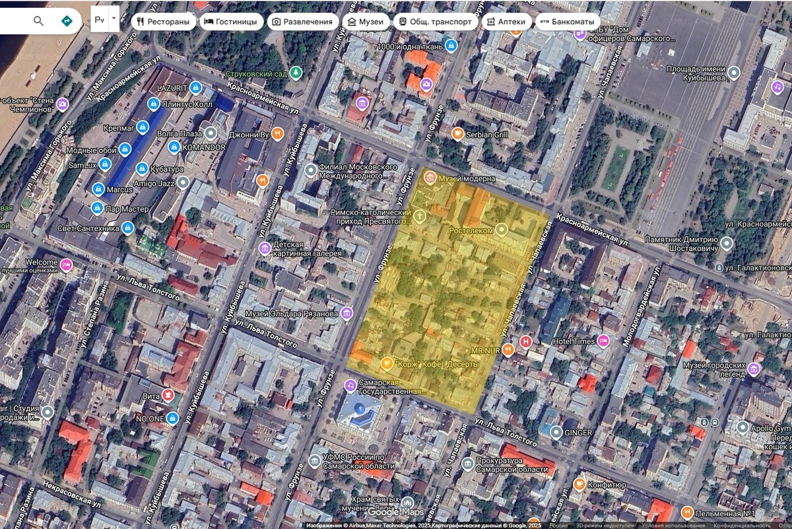The height and width of the screenshot is (529, 792).
Task: Click the Hotel Times lodging marker
Action: coord(603,341)
